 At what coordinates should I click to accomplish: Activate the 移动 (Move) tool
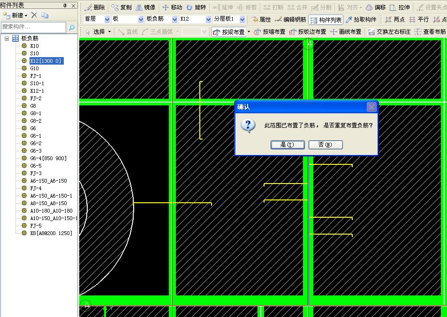[172, 7]
